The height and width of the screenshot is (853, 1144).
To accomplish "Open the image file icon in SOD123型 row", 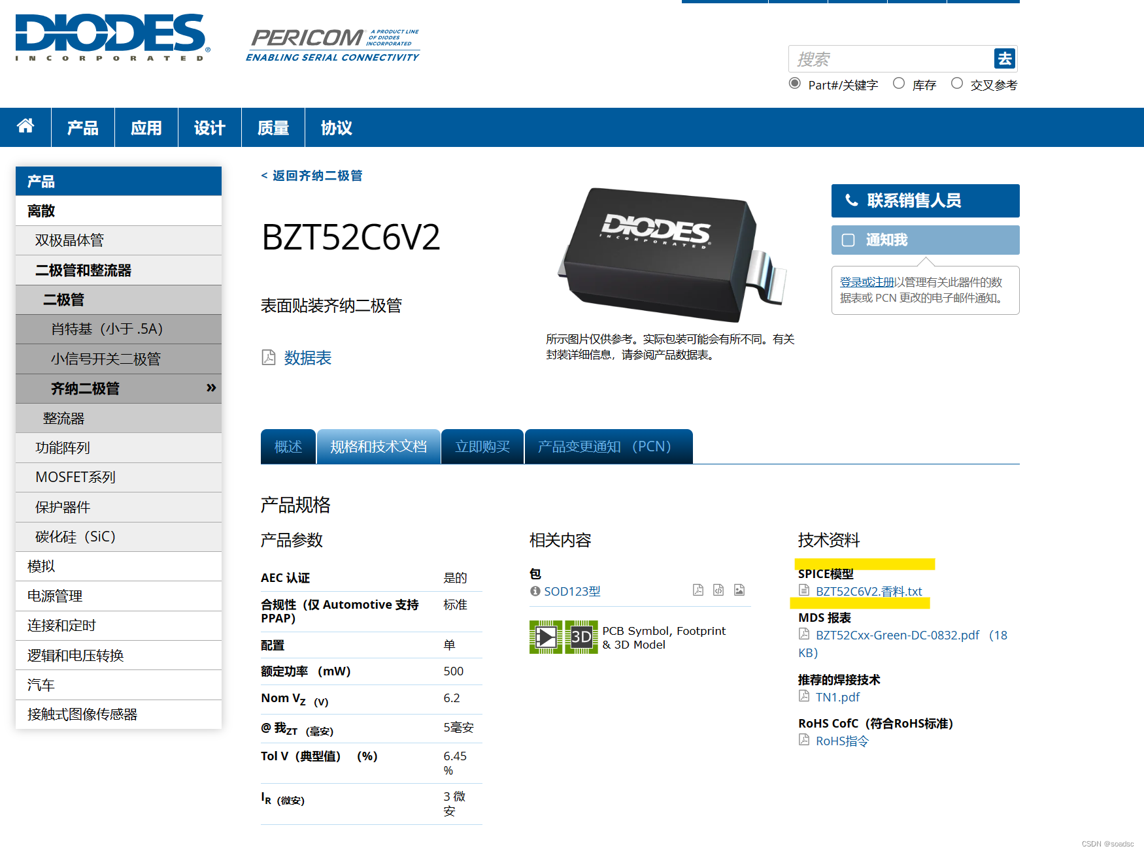I will tap(739, 590).
